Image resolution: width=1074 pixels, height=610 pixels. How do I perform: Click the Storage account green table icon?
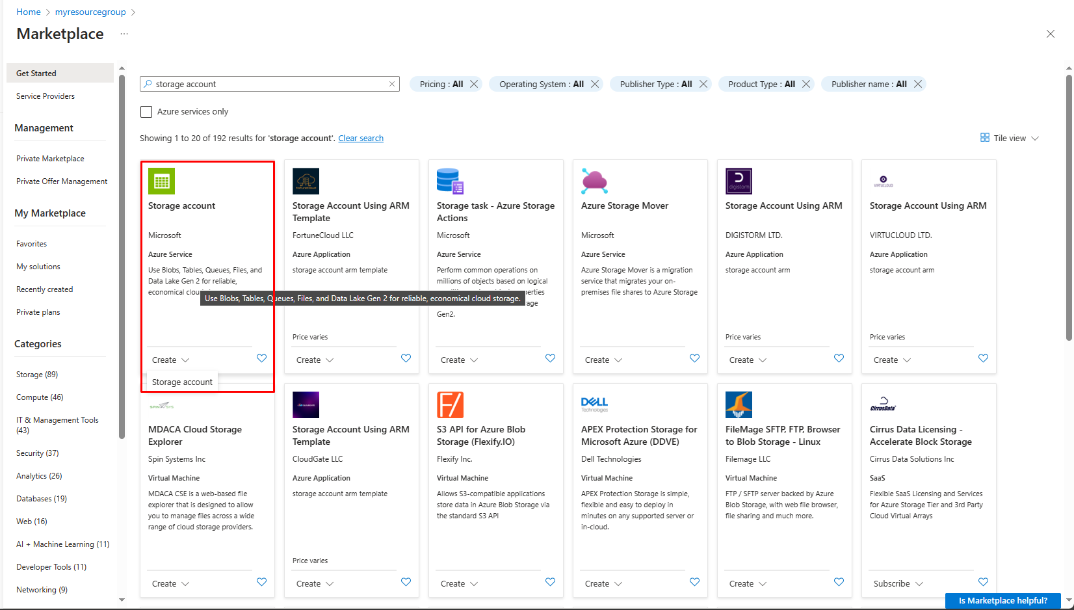(x=161, y=181)
